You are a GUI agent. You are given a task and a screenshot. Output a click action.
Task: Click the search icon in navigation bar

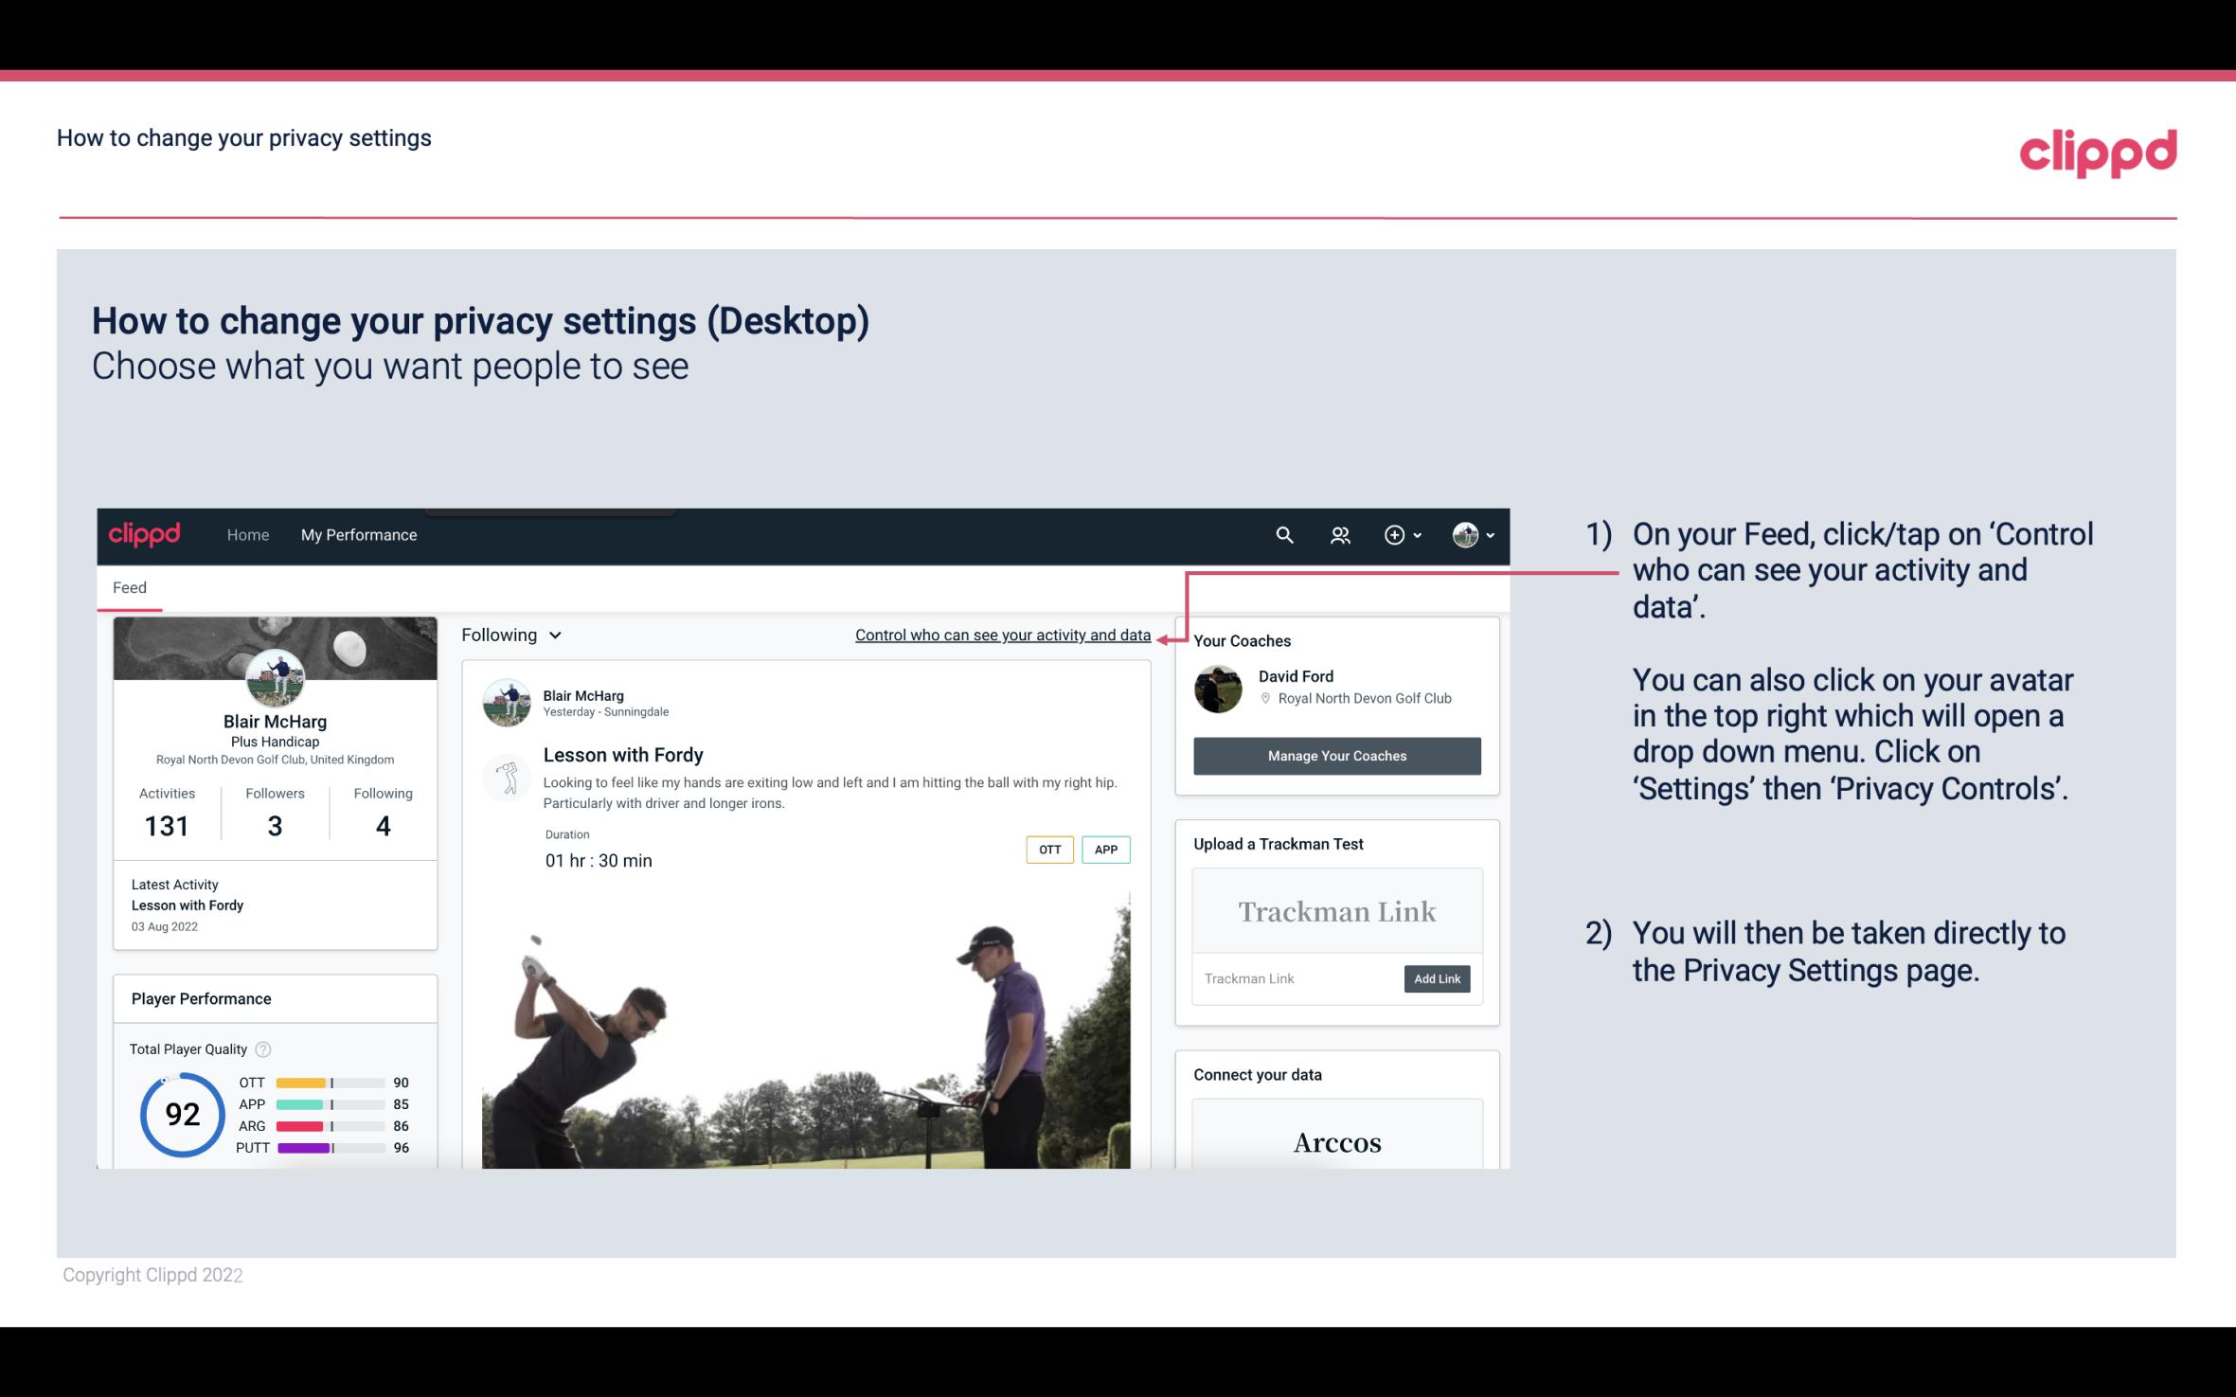[x=1285, y=534]
